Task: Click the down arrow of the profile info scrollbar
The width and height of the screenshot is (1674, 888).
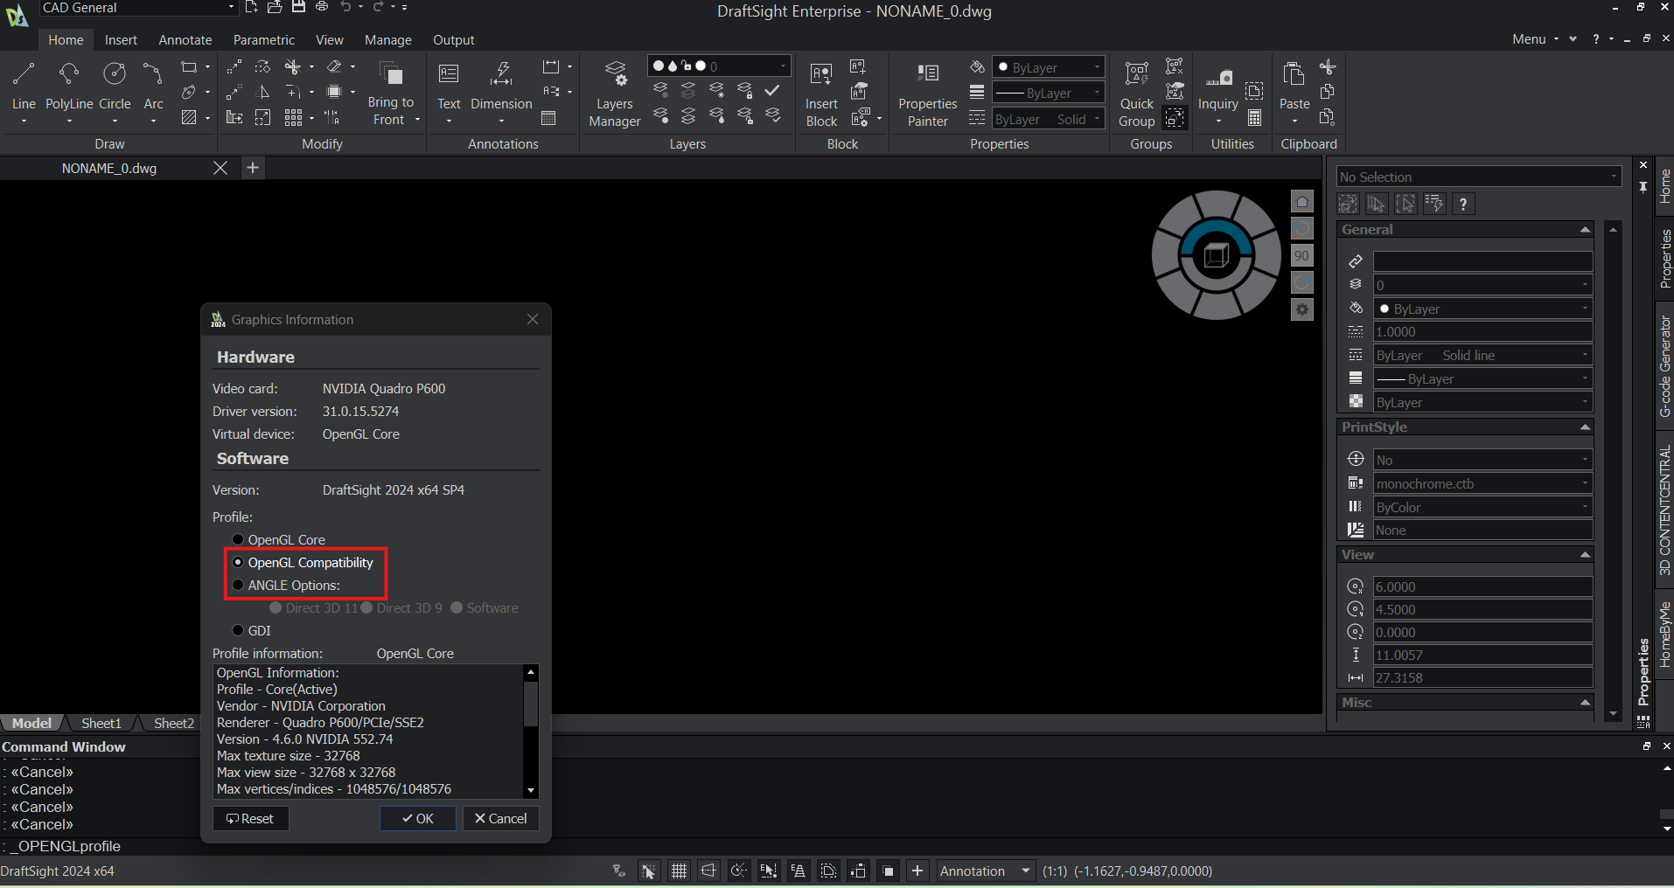Action: point(530,789)
